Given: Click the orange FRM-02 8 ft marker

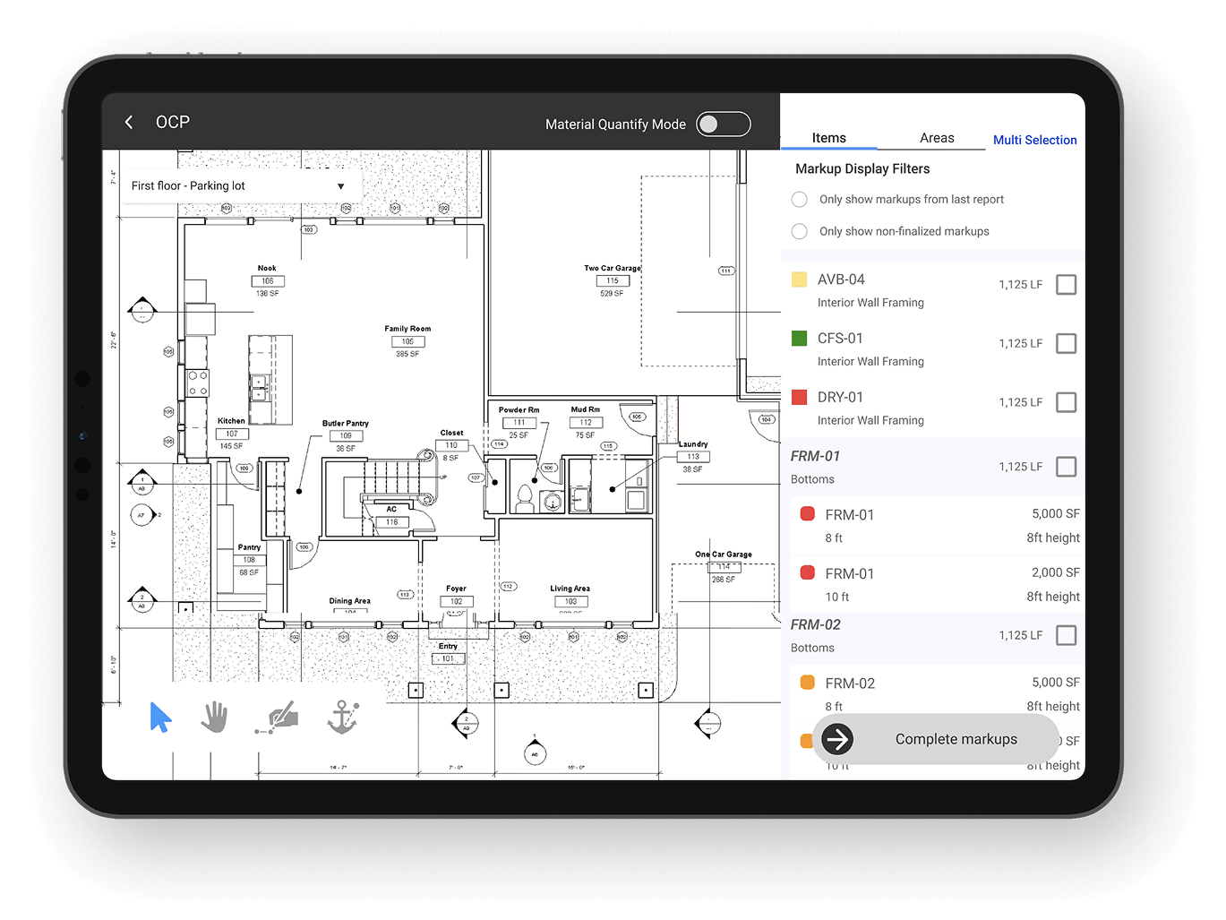Looking at the screenshot, I should pos(807,682).
